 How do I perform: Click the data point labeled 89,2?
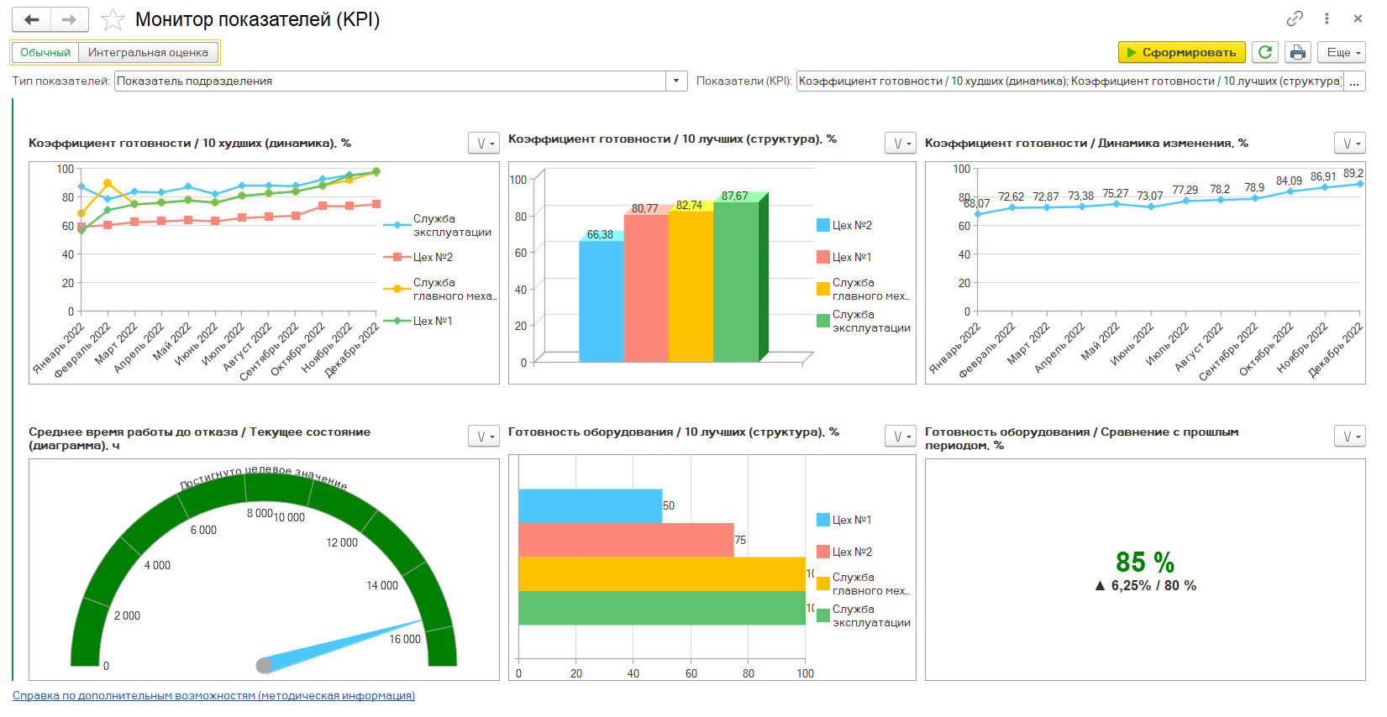1360,184
